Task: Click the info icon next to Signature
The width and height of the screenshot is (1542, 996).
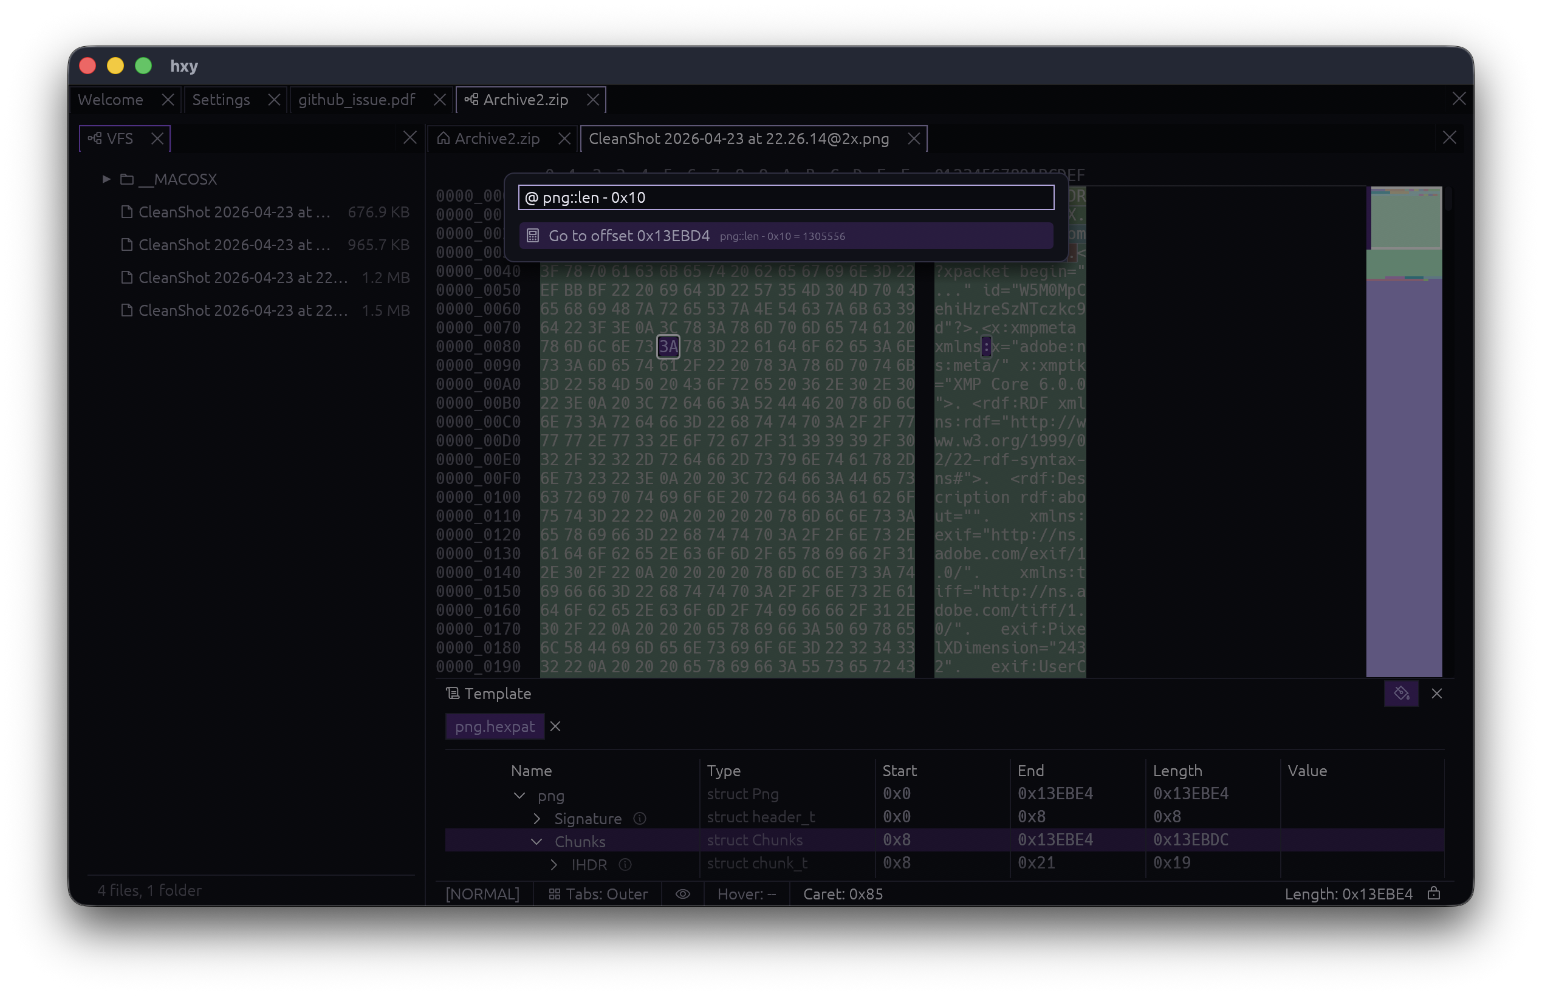Action: pos(640,819)
